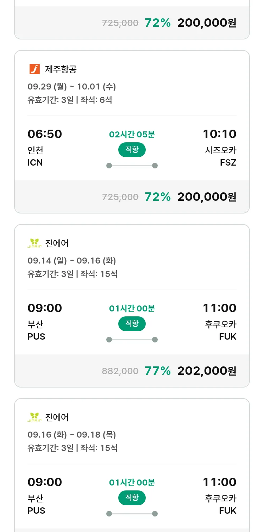Click the crossed-out 882,000 original price
264x532 pixels.
coord(120,371)
